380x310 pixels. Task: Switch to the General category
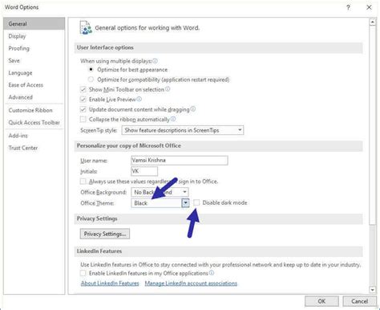coord(34,23)
